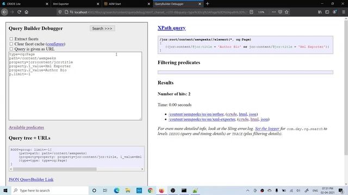
Task: Show hidden system tray icons
Action: (x=248, y=190)
